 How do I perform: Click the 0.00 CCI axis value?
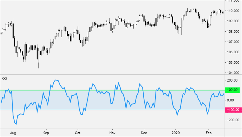[x=234, y=100]
